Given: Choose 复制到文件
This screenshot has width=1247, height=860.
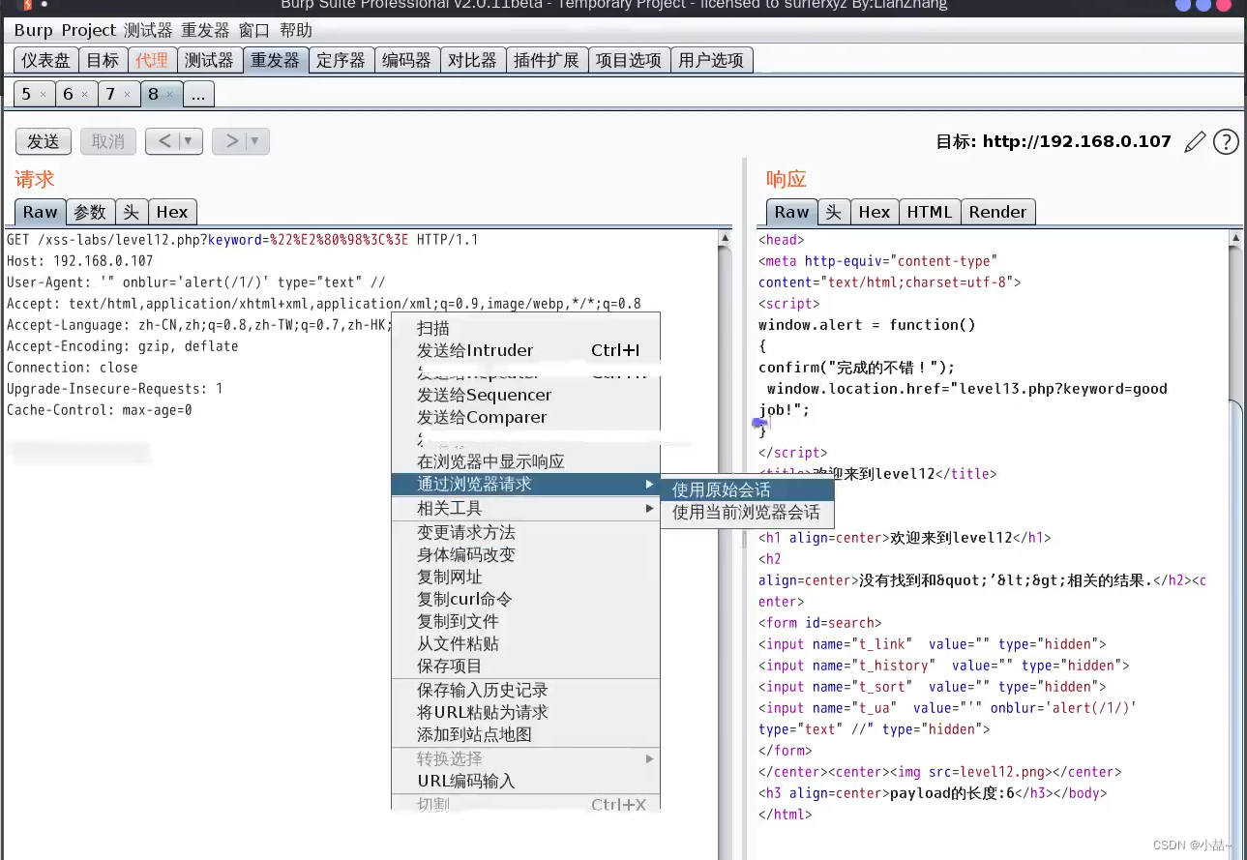Looking at the screenshot, I should coord(525,621).
